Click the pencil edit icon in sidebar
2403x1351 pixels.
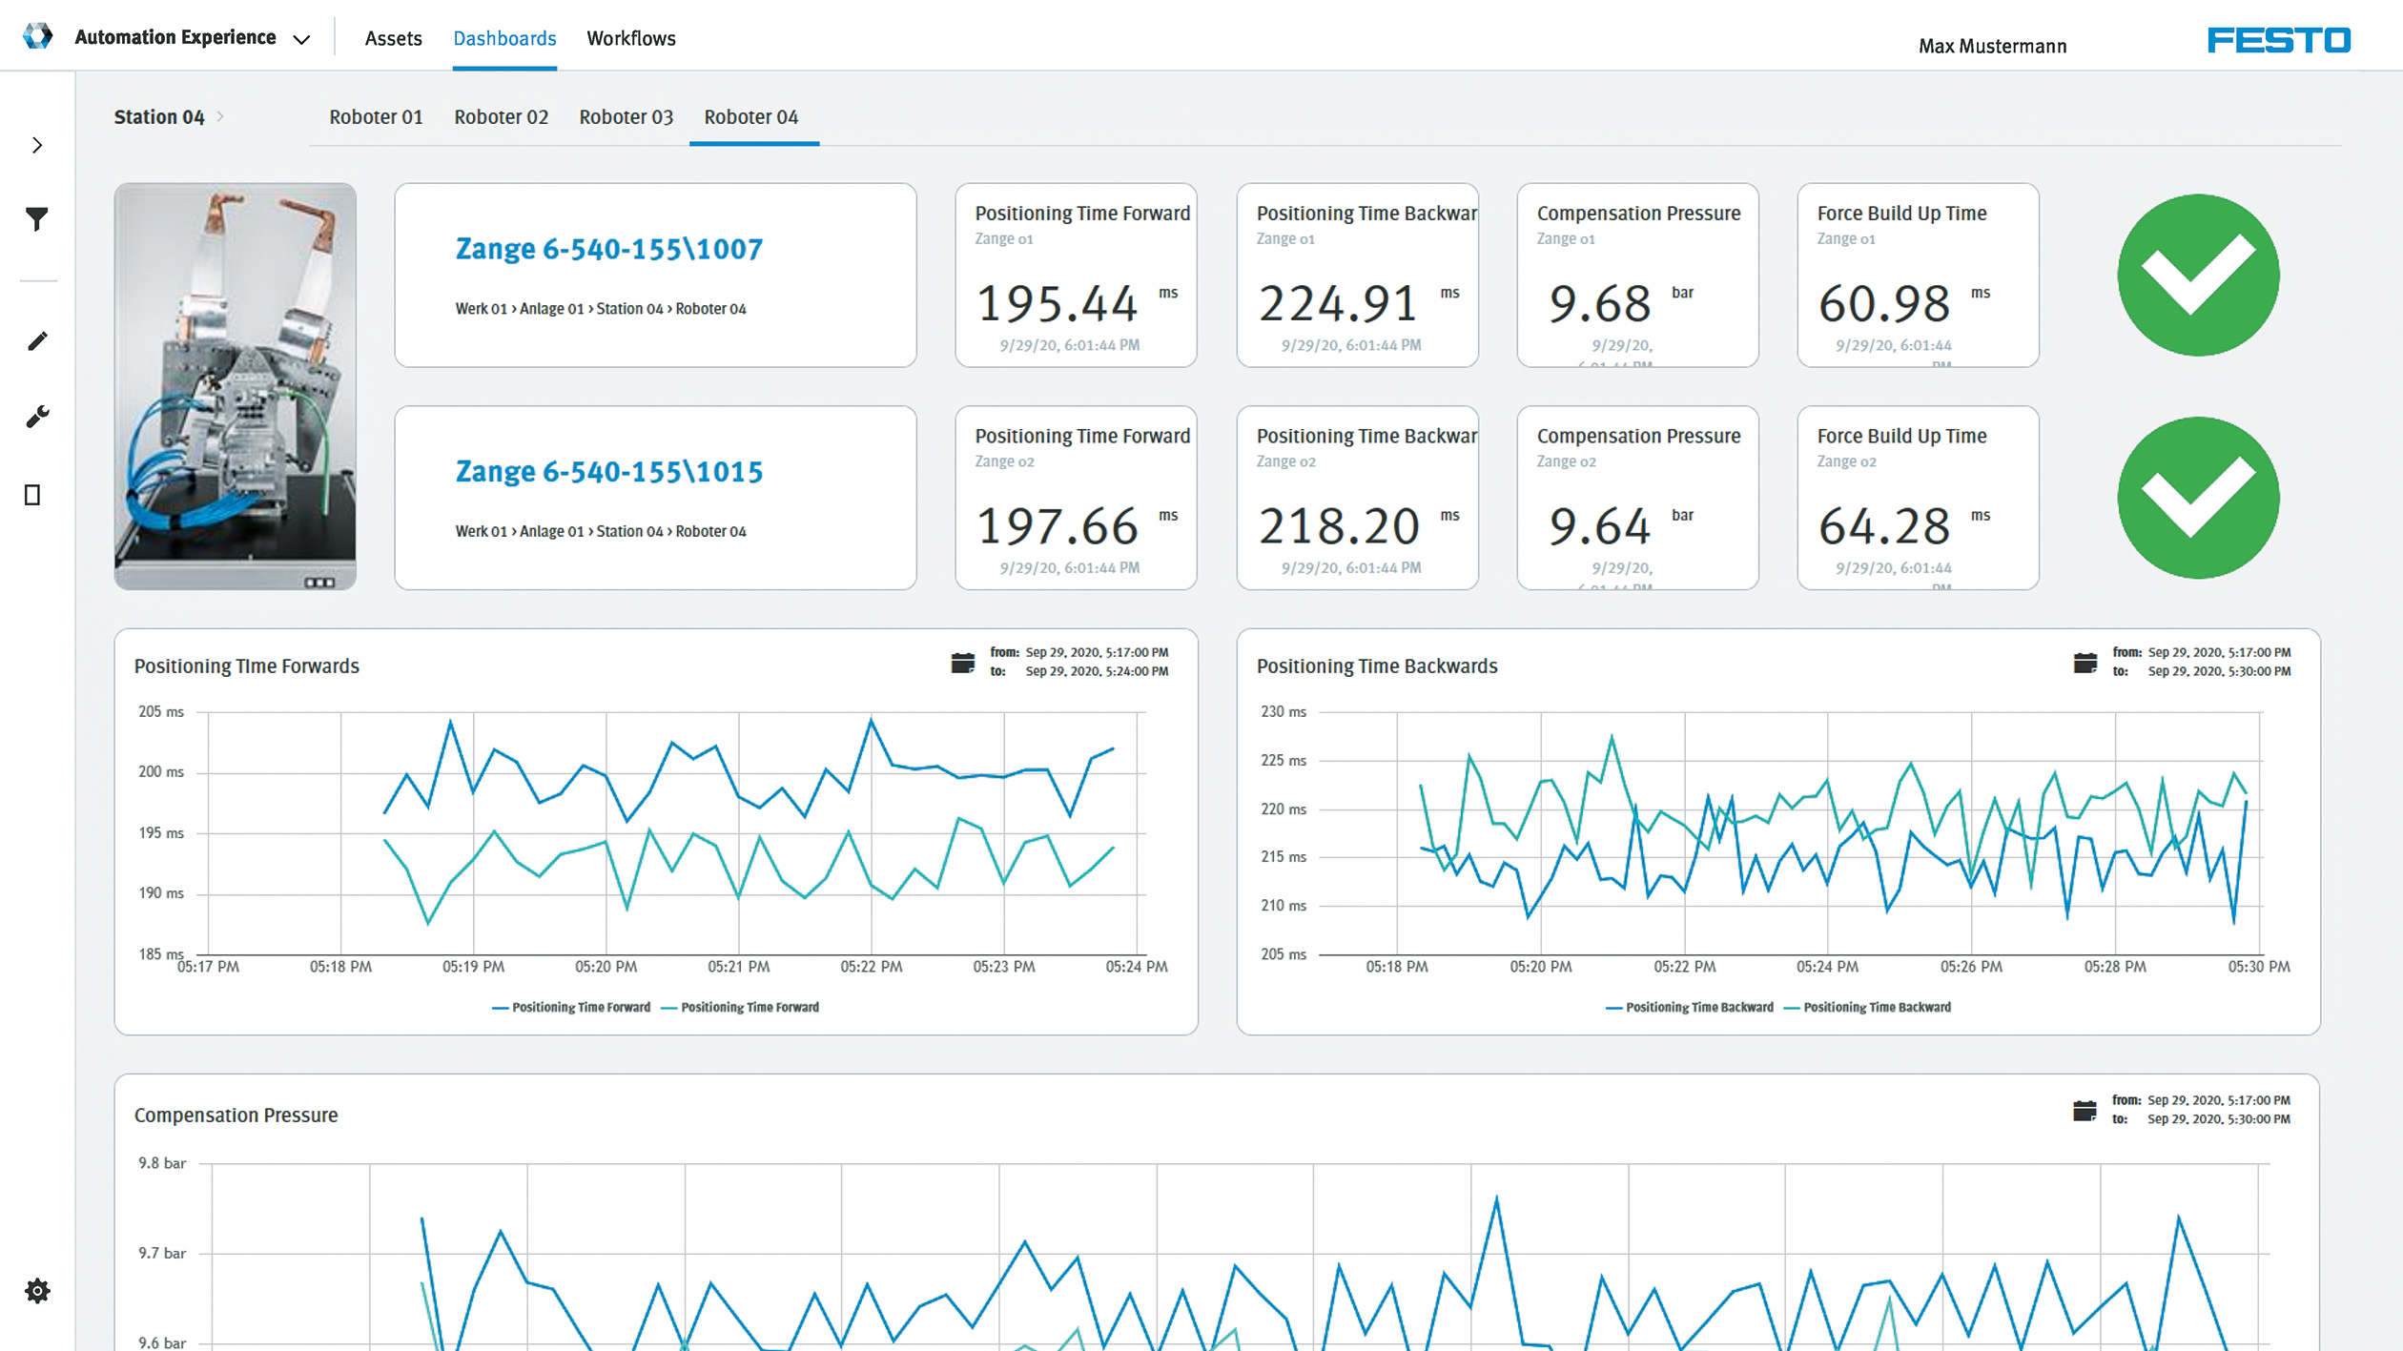coord(37,341)
